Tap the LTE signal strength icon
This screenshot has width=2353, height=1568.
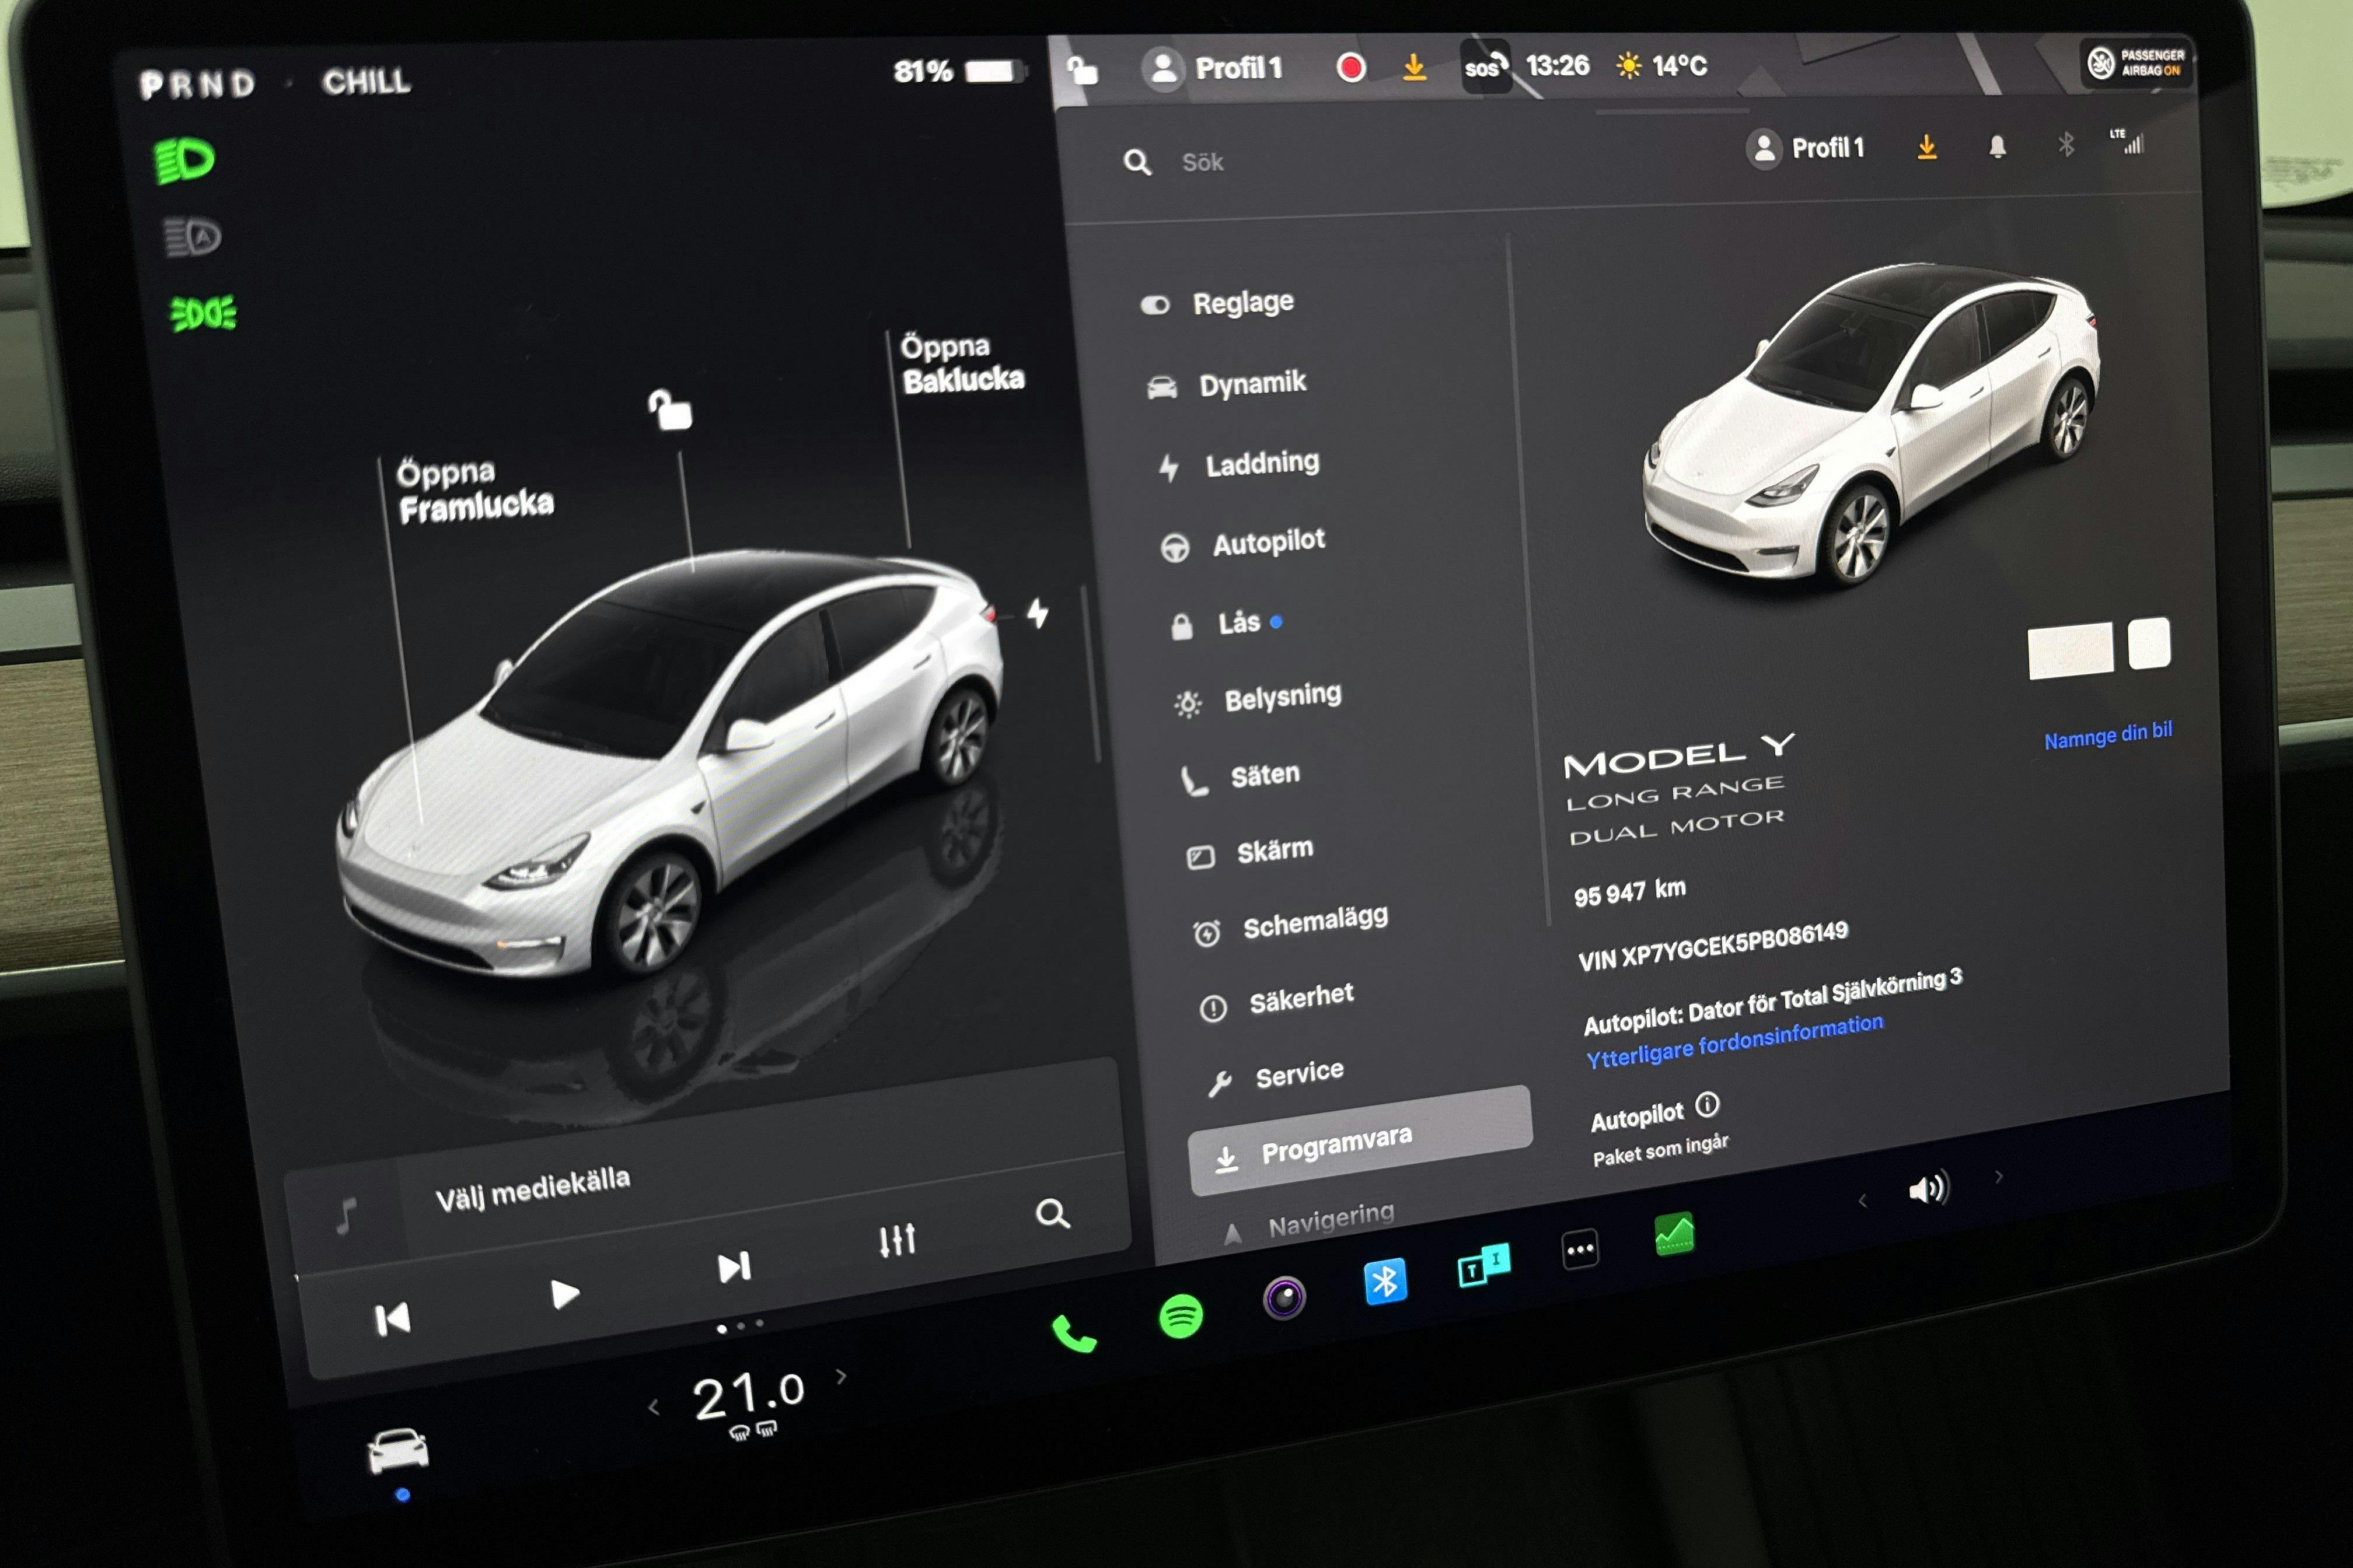point(2127,141)
